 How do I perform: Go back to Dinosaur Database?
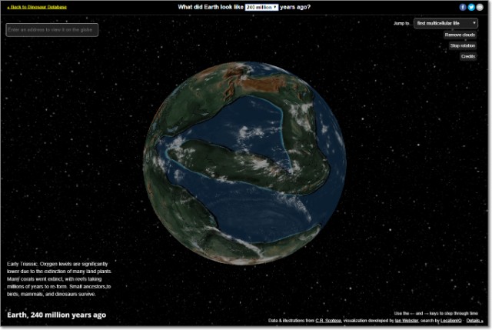coord(37,7)
